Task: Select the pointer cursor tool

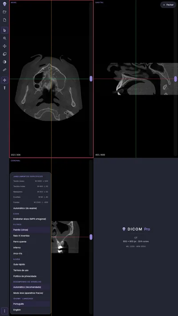Action: click(4, 30)
